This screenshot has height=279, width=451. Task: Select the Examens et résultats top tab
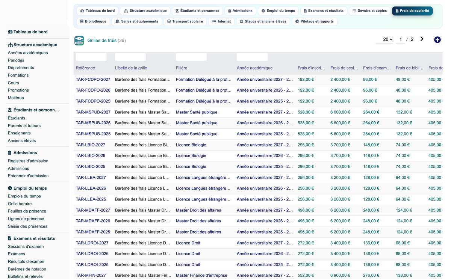[x=323, y=11]
